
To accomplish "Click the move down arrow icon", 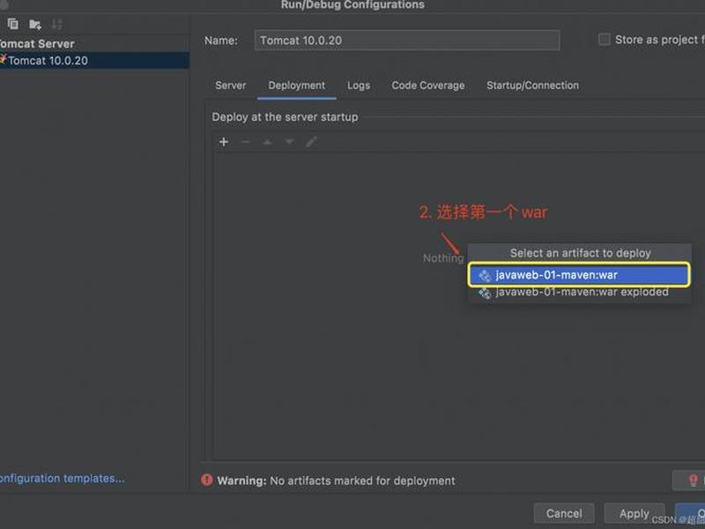I will [290, 142].
